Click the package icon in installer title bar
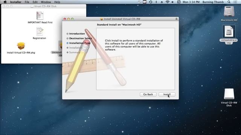Screen dimensions: 241x135 pyautogui.click(x=101, y=19)
